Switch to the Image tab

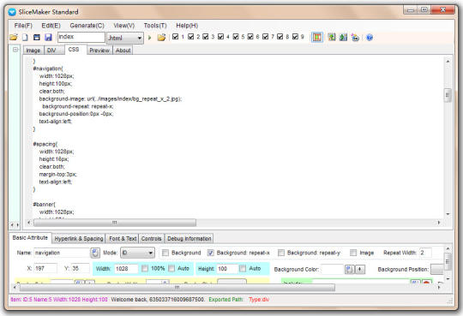coord(33,51)
